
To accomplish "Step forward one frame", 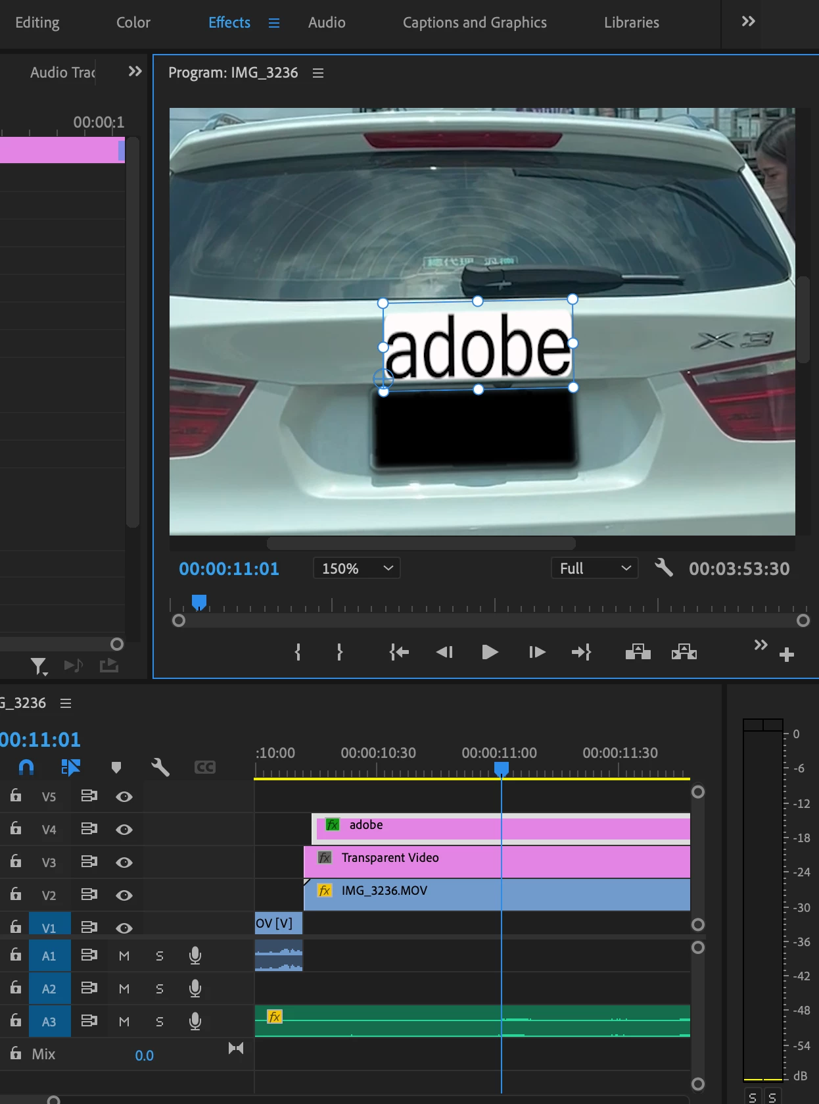I will (537, 652).
